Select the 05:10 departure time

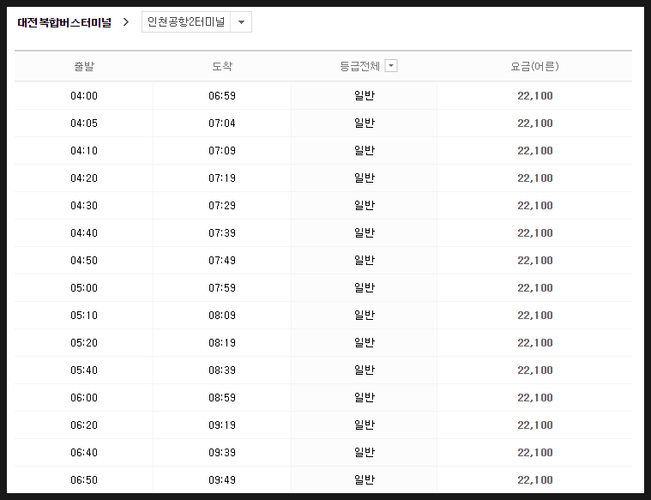[84, 316]
